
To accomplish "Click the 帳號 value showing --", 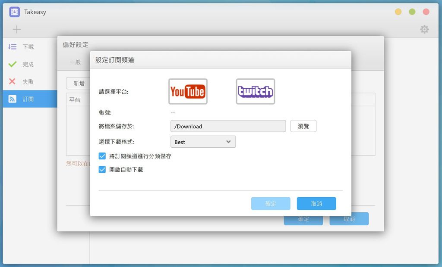I will [173, 112].
